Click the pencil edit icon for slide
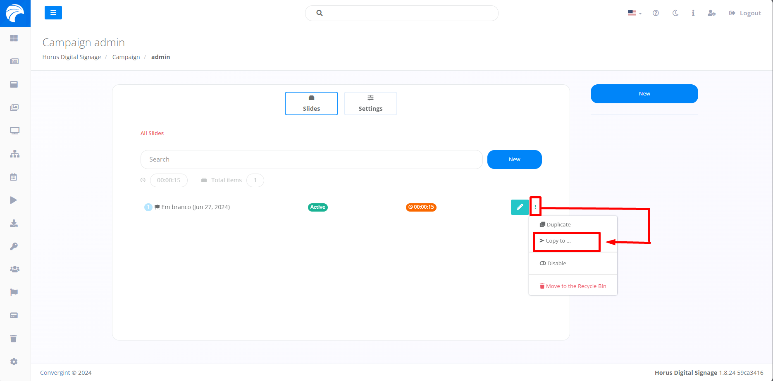 [520, 207]
